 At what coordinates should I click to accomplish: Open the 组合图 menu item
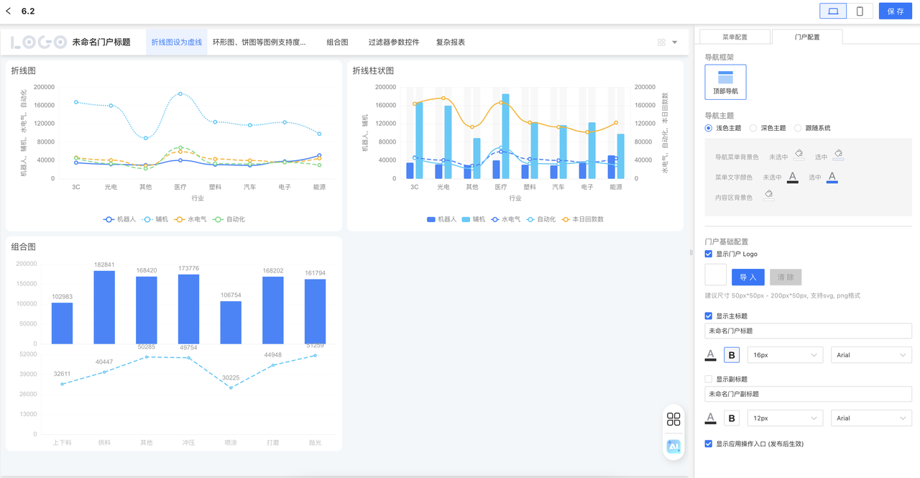(x=337, y=42)
